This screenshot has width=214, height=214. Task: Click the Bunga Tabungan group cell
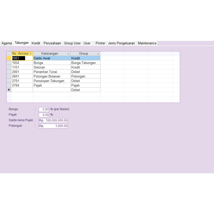tap(85, 63)
